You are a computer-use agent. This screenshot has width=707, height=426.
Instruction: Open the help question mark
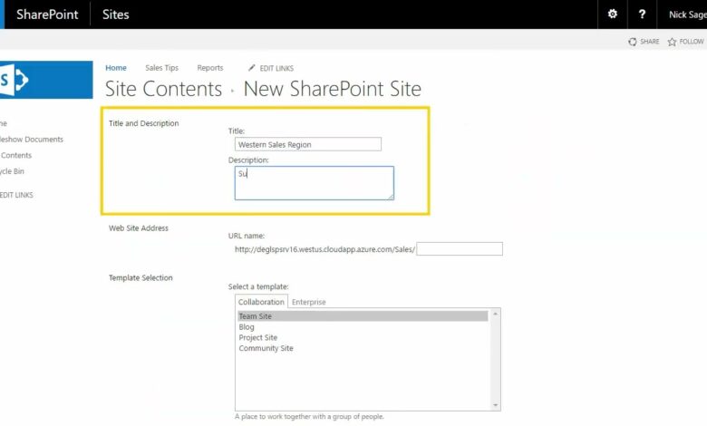[642, 14]
